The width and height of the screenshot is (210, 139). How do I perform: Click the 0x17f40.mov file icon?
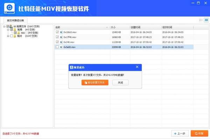click(x=61, y=37)
